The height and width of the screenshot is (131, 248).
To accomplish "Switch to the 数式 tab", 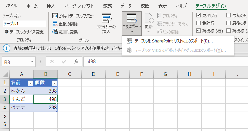I will (x=108, y=6).
